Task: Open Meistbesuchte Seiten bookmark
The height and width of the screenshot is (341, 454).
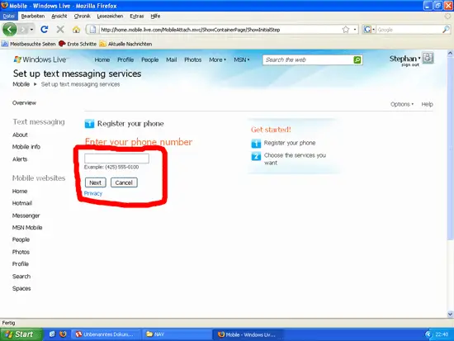Action: coord(29,44)
